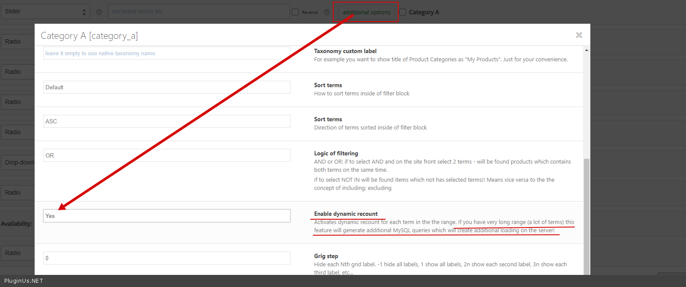
Task: Expand the Logic of filtering OR dropdown
Action: point(167,155)
